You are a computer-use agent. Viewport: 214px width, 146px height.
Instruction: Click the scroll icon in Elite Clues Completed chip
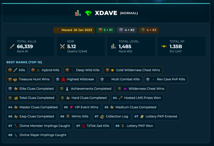(x=16, y=89)
